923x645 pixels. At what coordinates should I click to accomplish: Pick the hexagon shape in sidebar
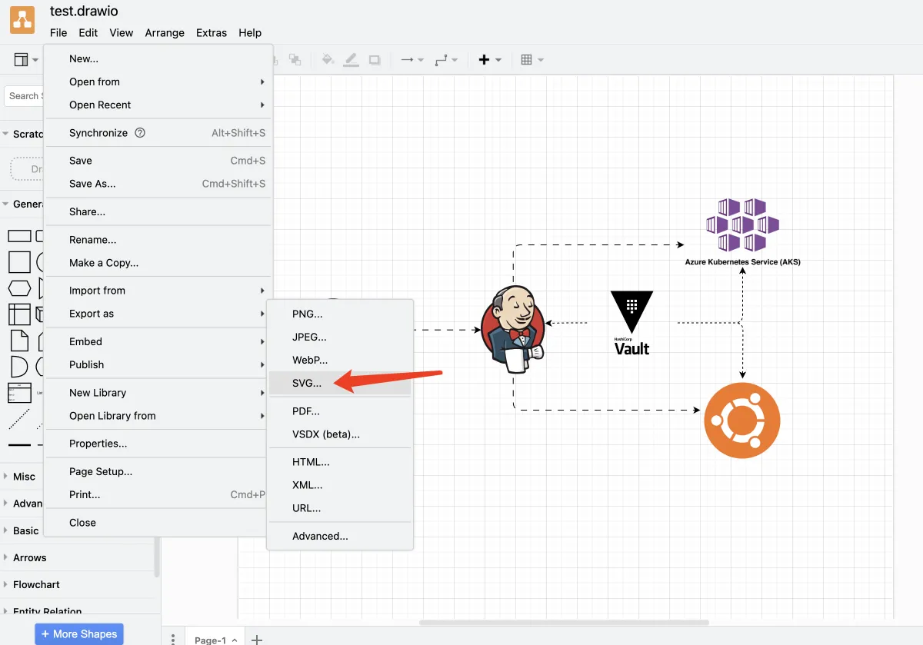[x=19, y=288]
